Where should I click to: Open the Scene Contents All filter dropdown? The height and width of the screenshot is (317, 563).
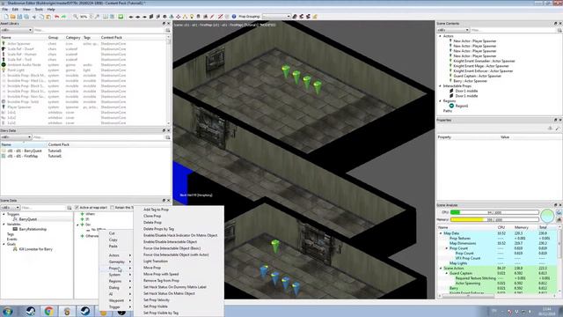[x=453, y=30]
